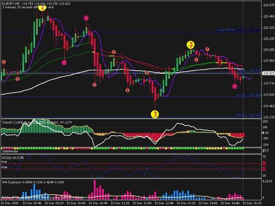Click the 70 level on the RSI scale

tap(264, 157)
